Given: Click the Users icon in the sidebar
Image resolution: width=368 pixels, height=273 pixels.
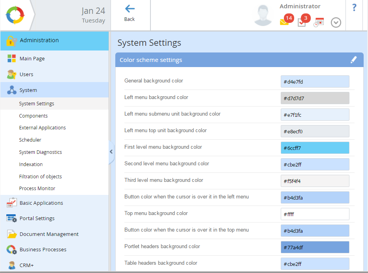Looking at the screenshot, I should point(11,74).
